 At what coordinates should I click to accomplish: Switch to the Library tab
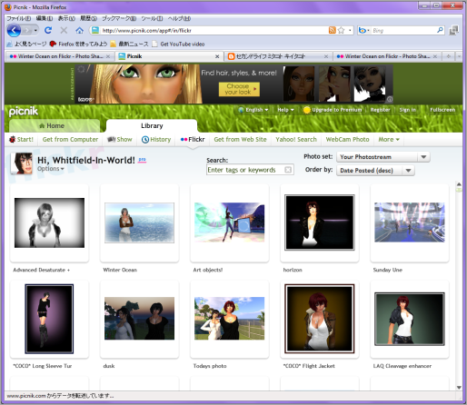pyautogui.click(x=152, y=126)
